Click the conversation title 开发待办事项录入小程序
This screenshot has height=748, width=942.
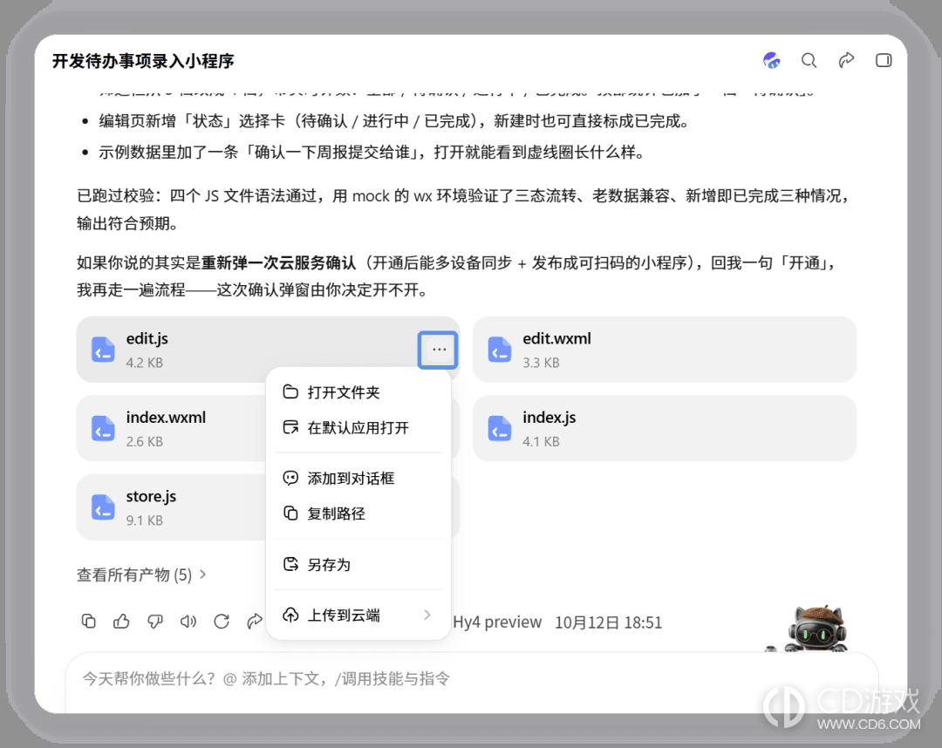143,61
